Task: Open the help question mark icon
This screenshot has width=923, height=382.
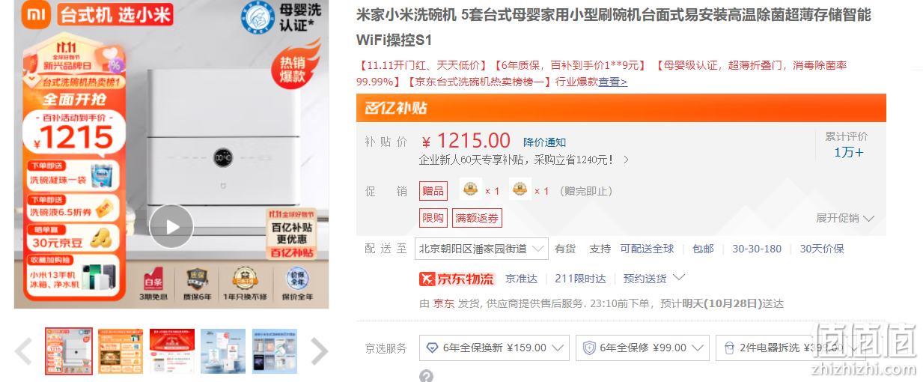Action: [426, 376]
